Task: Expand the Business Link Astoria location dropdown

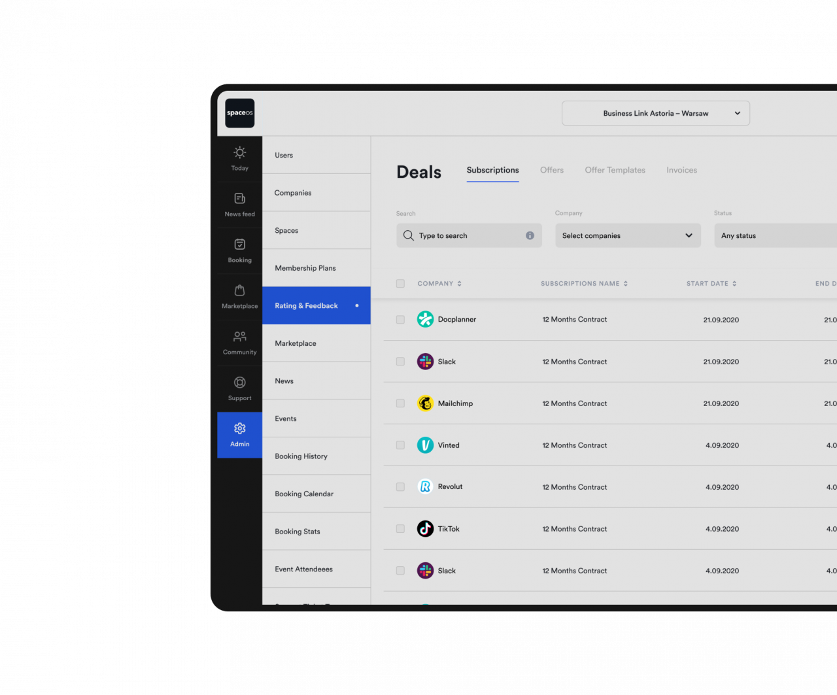Action: coord(656,113)
